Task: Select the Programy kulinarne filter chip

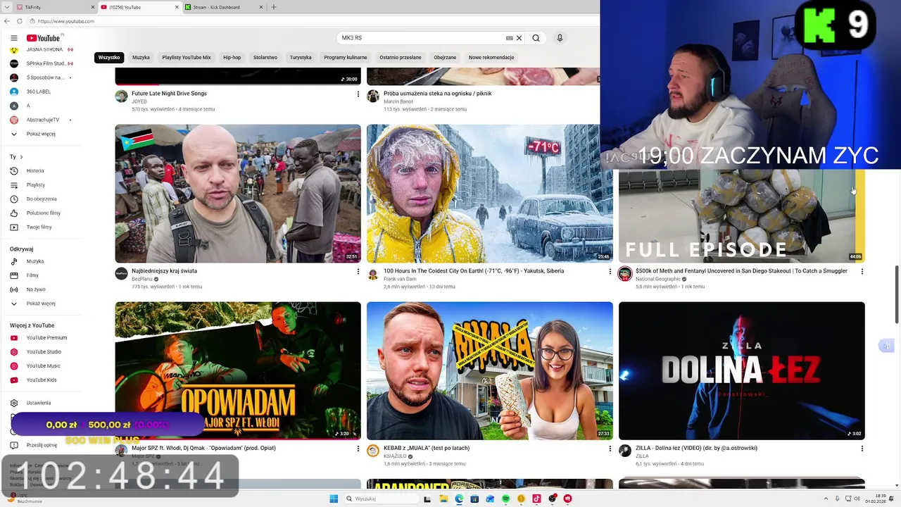Action: (x=346, y=58)
